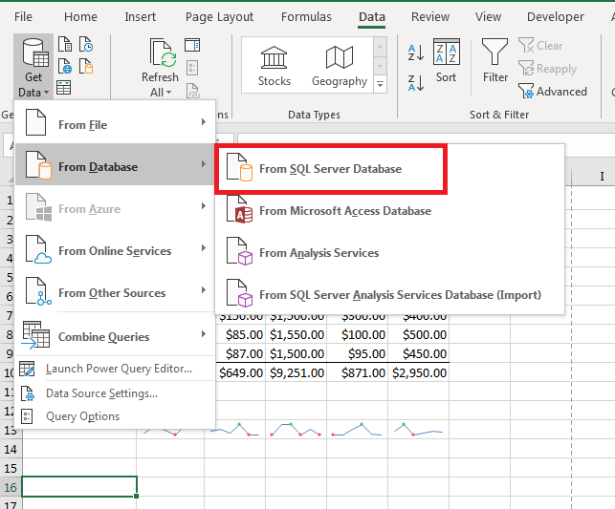This screenshot has height=509, width=615.
Task: Choose From Microsoft Access Database
Action: 389,211
